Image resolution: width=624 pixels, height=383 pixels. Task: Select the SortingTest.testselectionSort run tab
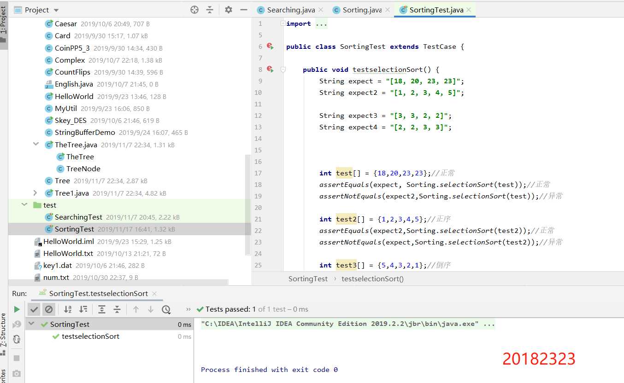point(98,294)
